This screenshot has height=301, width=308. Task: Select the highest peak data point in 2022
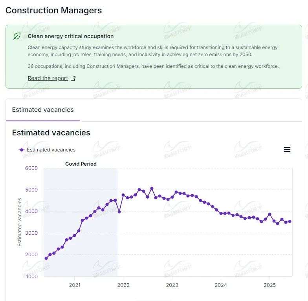click(152, 188)
